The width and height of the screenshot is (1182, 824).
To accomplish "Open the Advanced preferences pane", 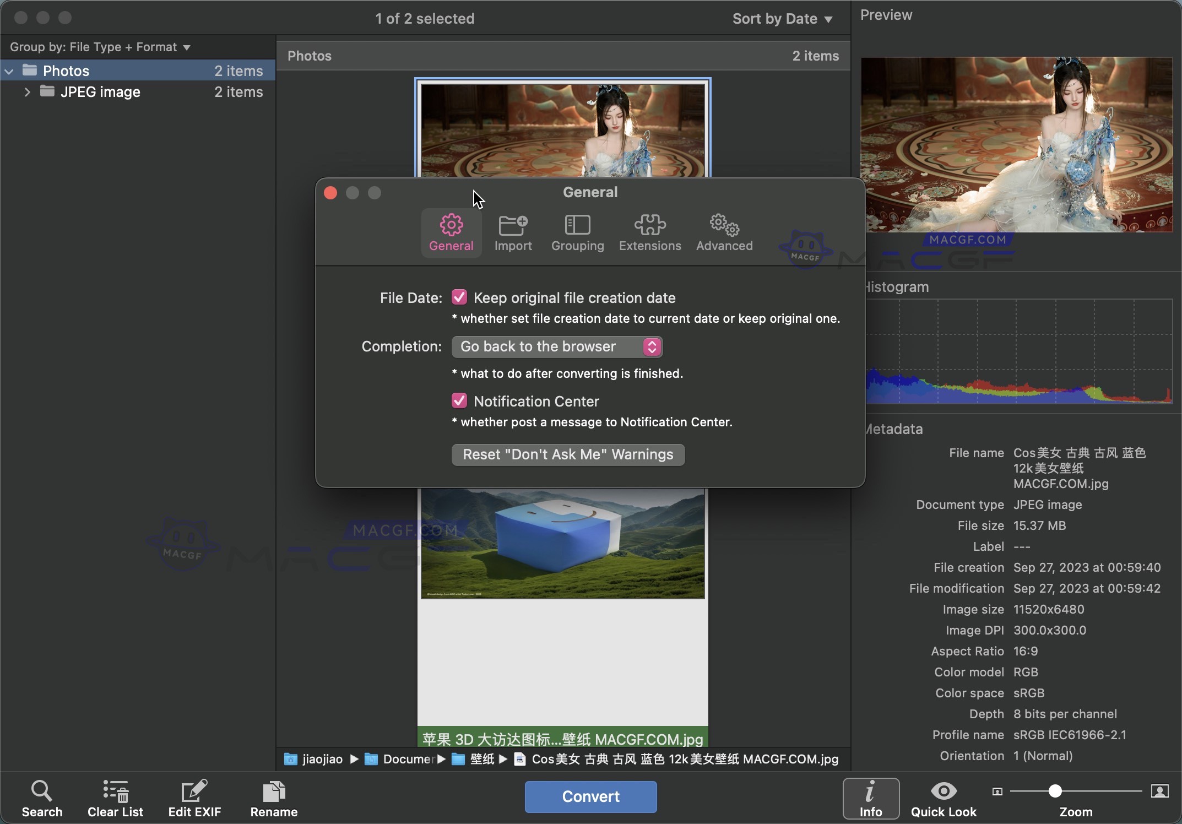I will coord(723,232).
